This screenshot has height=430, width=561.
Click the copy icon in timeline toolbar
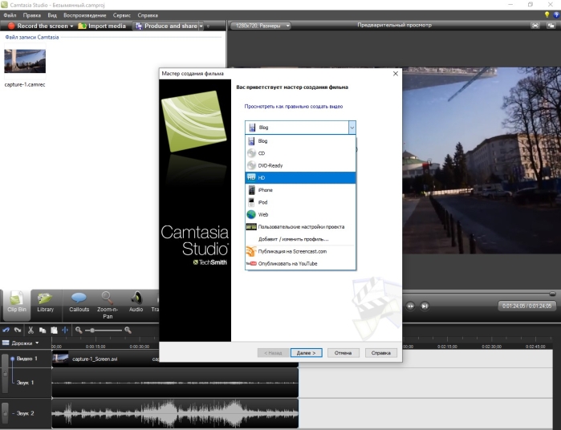[x=43, y=330]
